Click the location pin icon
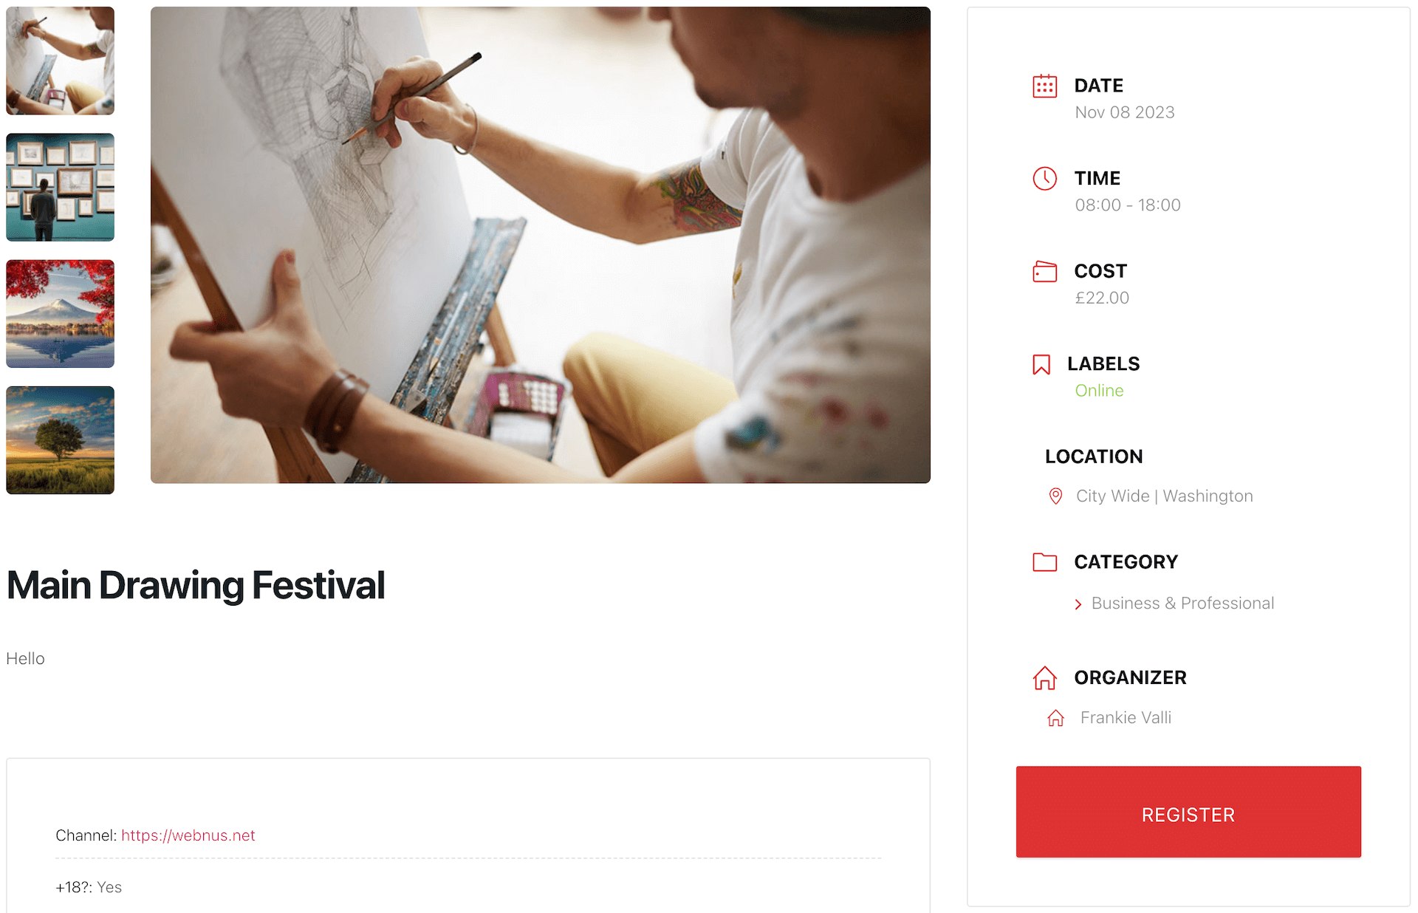This screenshot has height=913, width=1418. click(1056, 496)
